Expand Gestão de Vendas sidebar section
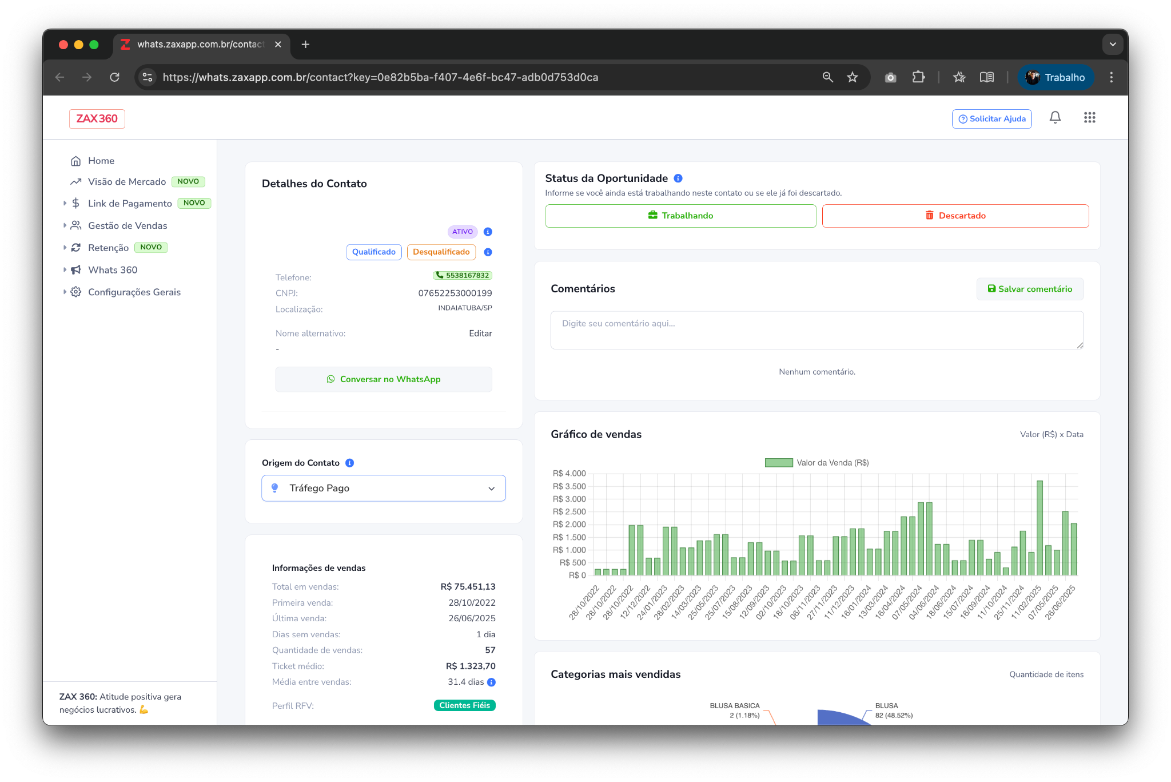This screenshot has width=1171, height=782. 128,225
